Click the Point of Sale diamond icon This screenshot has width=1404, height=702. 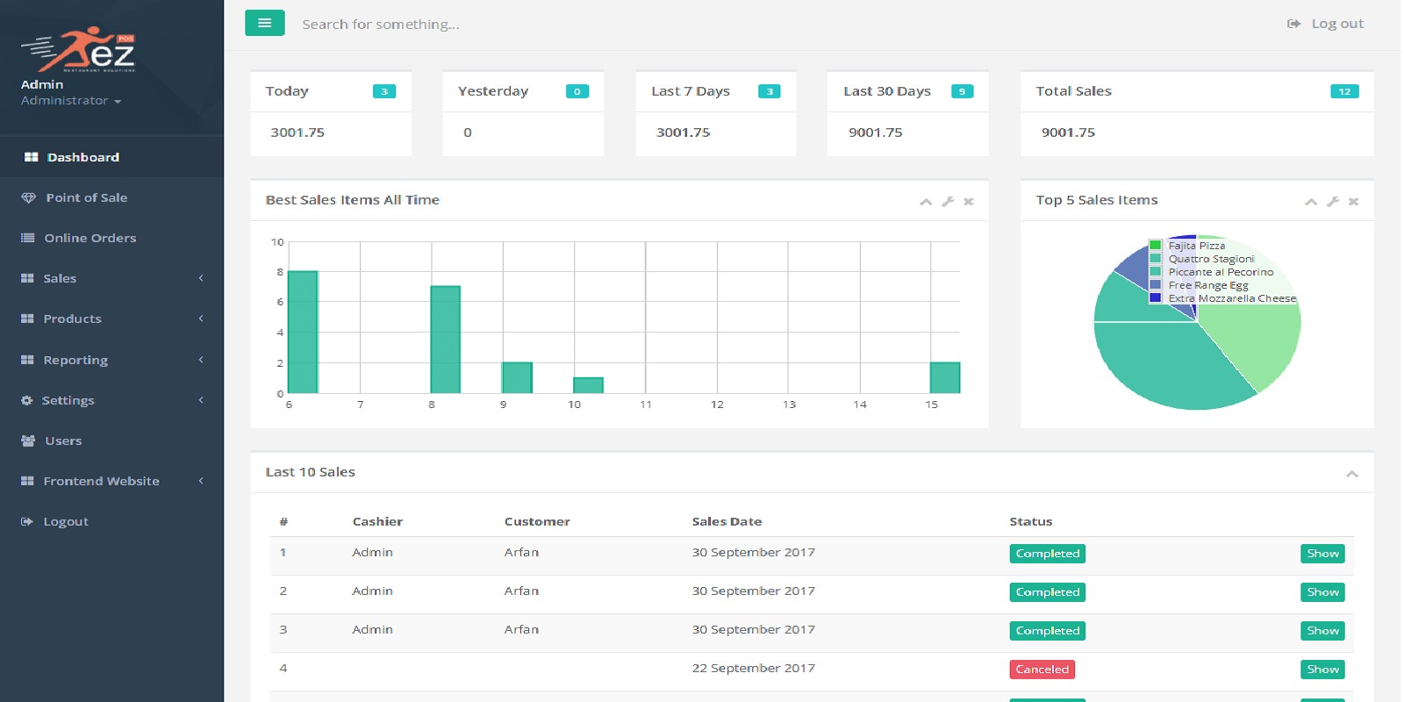coord(28,198)
